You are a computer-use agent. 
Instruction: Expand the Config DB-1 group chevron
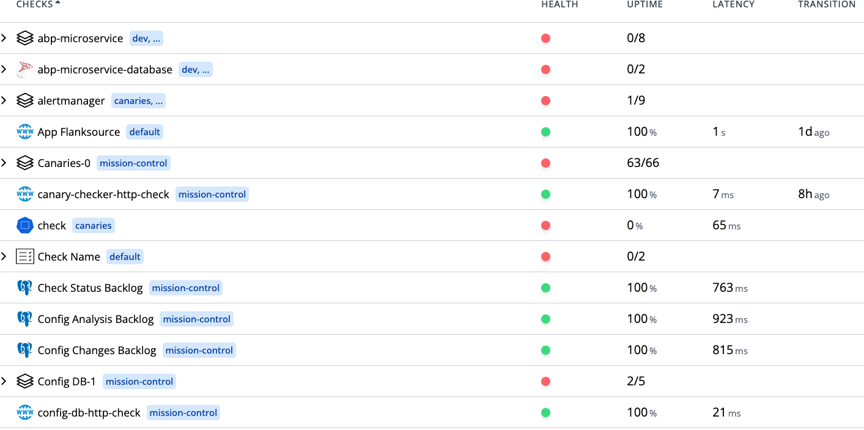coord(4,382)
